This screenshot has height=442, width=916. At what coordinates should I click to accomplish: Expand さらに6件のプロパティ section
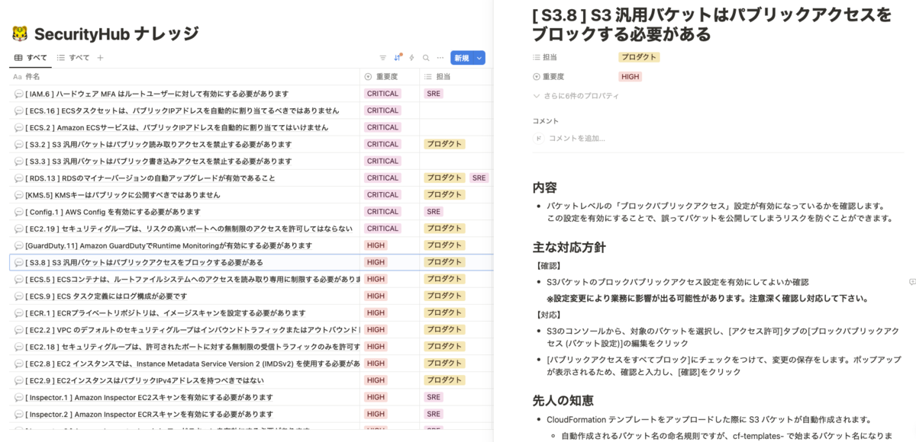tap(576, 96)
